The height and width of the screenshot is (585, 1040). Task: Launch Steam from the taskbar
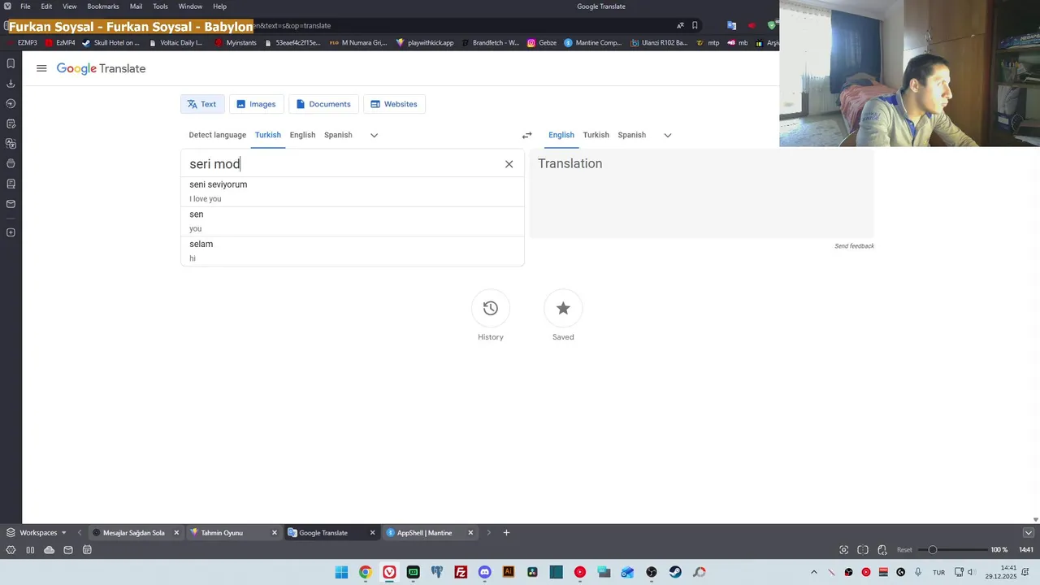point(675,572)
